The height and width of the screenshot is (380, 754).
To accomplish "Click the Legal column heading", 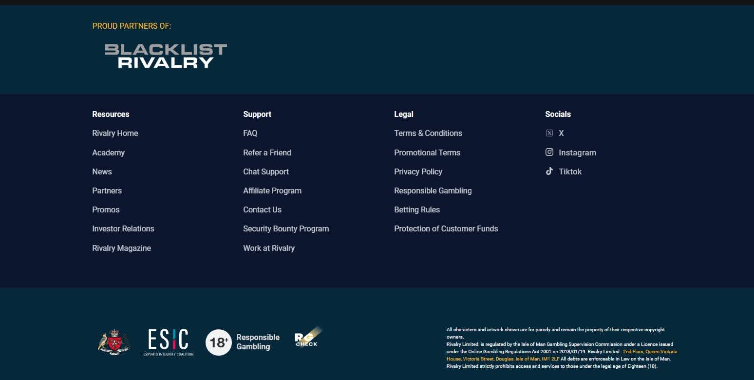I will pos(403,114).
